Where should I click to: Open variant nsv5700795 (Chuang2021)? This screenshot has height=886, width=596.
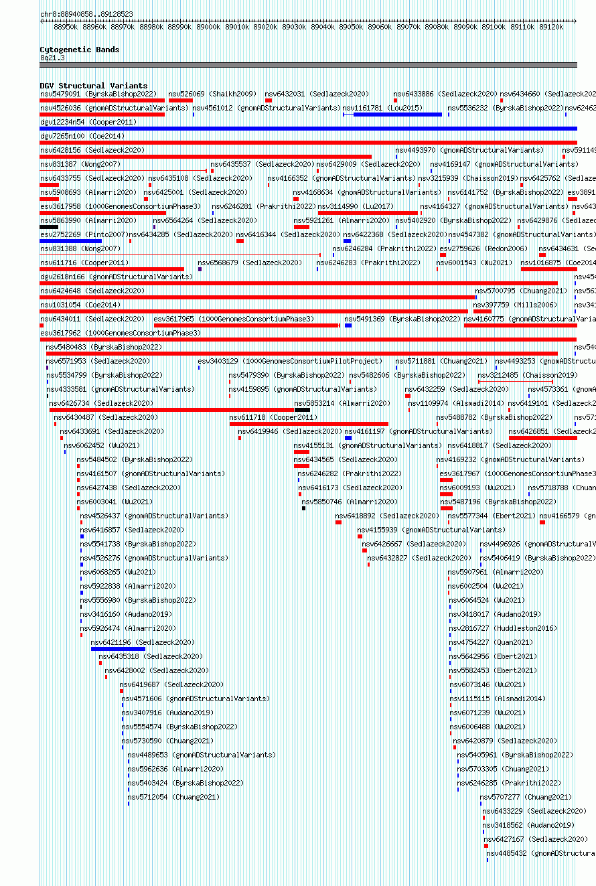521,291
